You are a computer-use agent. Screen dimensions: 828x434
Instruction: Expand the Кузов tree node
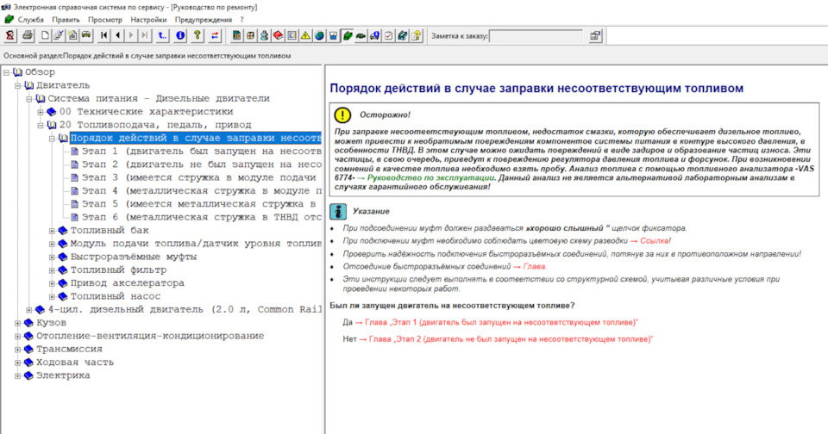(17, 322)
